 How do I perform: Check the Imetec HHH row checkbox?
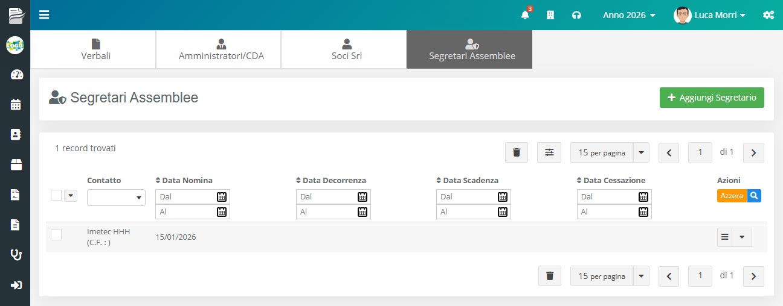click(x=56, y=235)
